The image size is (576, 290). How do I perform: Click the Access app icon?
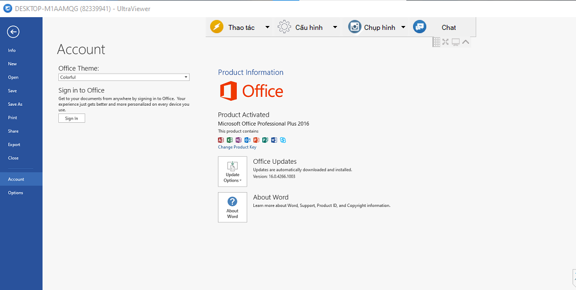tap(221, 139)
